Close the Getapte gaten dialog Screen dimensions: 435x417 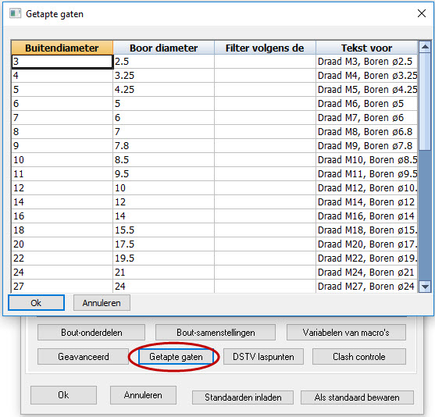[x=422, y=13]
